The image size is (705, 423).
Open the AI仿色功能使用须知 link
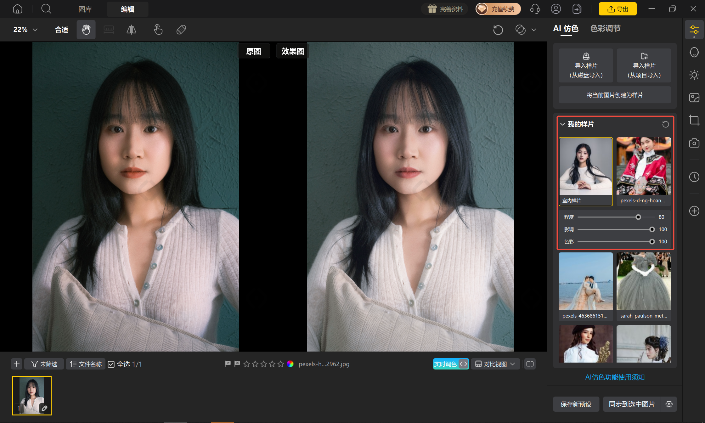pyautogui.click(x=615, y=377)
